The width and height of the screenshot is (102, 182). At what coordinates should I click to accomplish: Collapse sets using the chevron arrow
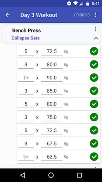pos(96,38)
